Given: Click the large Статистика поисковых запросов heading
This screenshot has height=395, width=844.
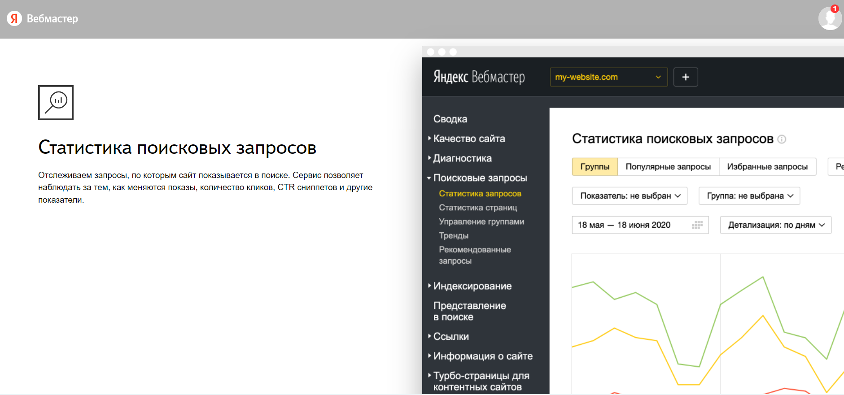Looking at the screenshot, I should click(177, 148).
